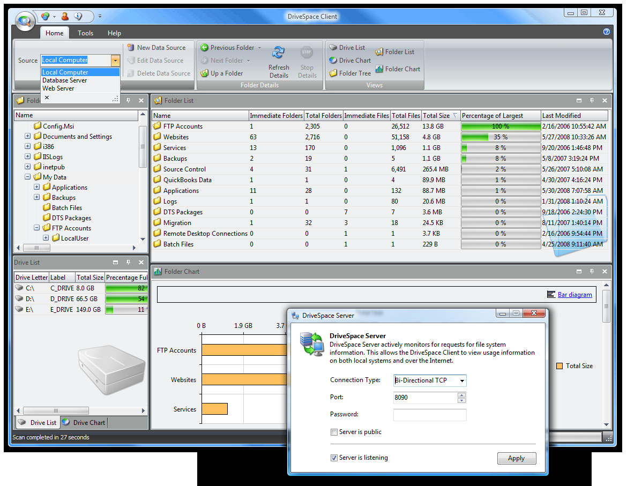Open the Folder Tree view icon

point(333,73)
